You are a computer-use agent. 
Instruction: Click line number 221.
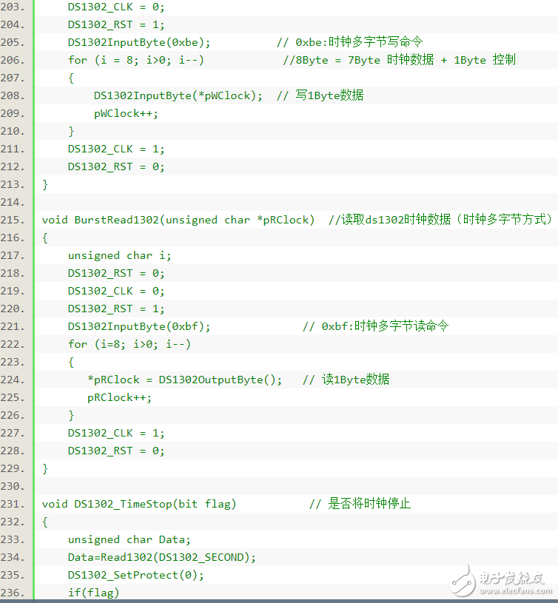(x=13, y=326)
